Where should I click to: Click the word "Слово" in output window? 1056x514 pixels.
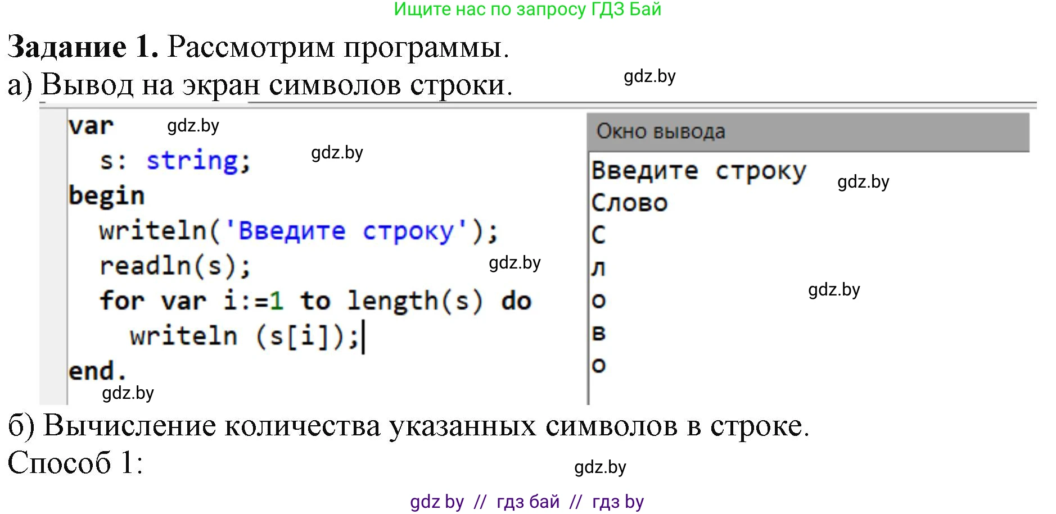(x=629, y=202)
